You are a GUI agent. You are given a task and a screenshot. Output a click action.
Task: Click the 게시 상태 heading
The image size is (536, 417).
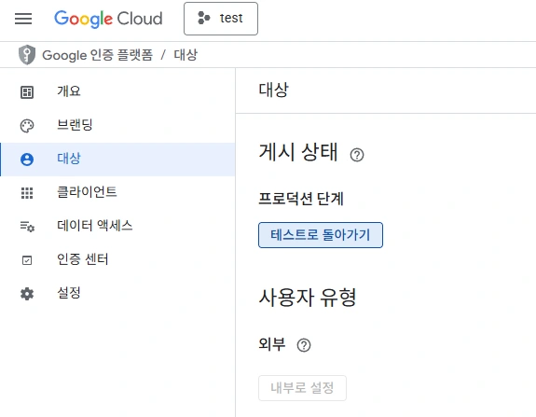298,152
